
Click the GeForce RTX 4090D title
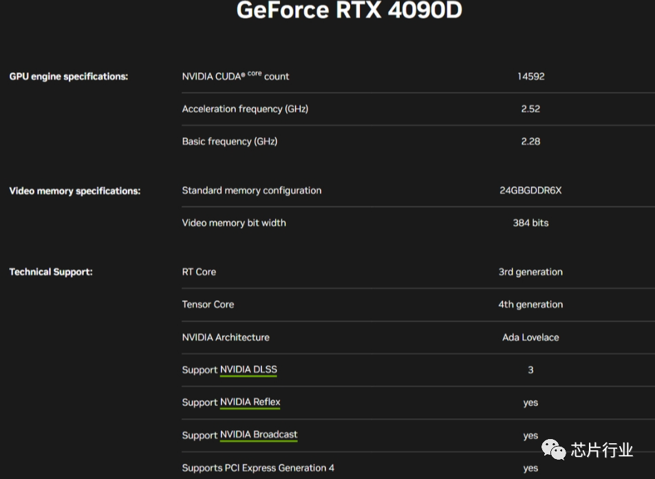(350, 10)
